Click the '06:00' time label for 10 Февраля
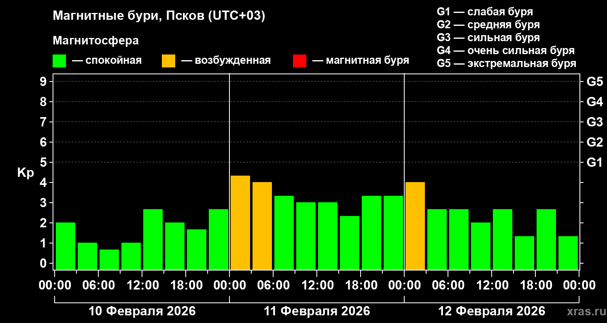 coord(98,285)
